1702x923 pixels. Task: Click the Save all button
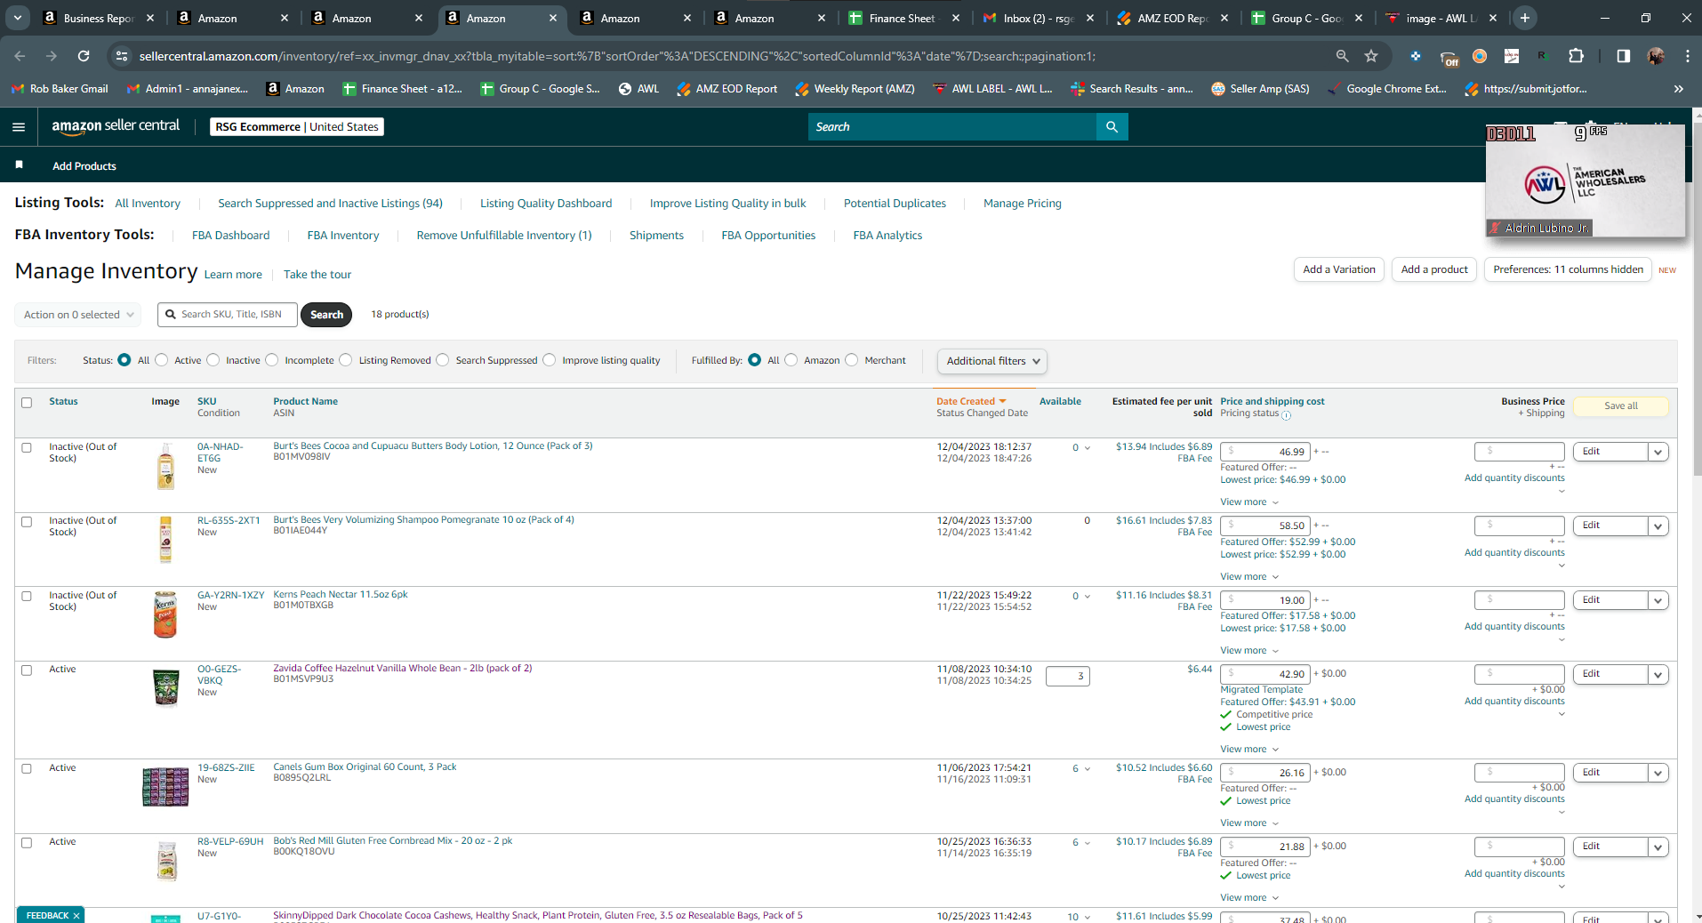[1621, 406]
